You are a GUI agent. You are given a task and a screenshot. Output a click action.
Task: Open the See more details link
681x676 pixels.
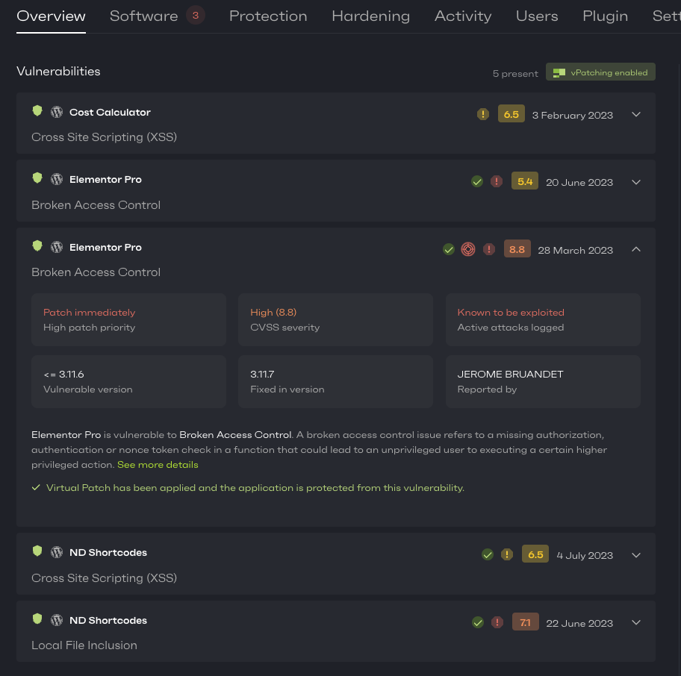point(158,465)
